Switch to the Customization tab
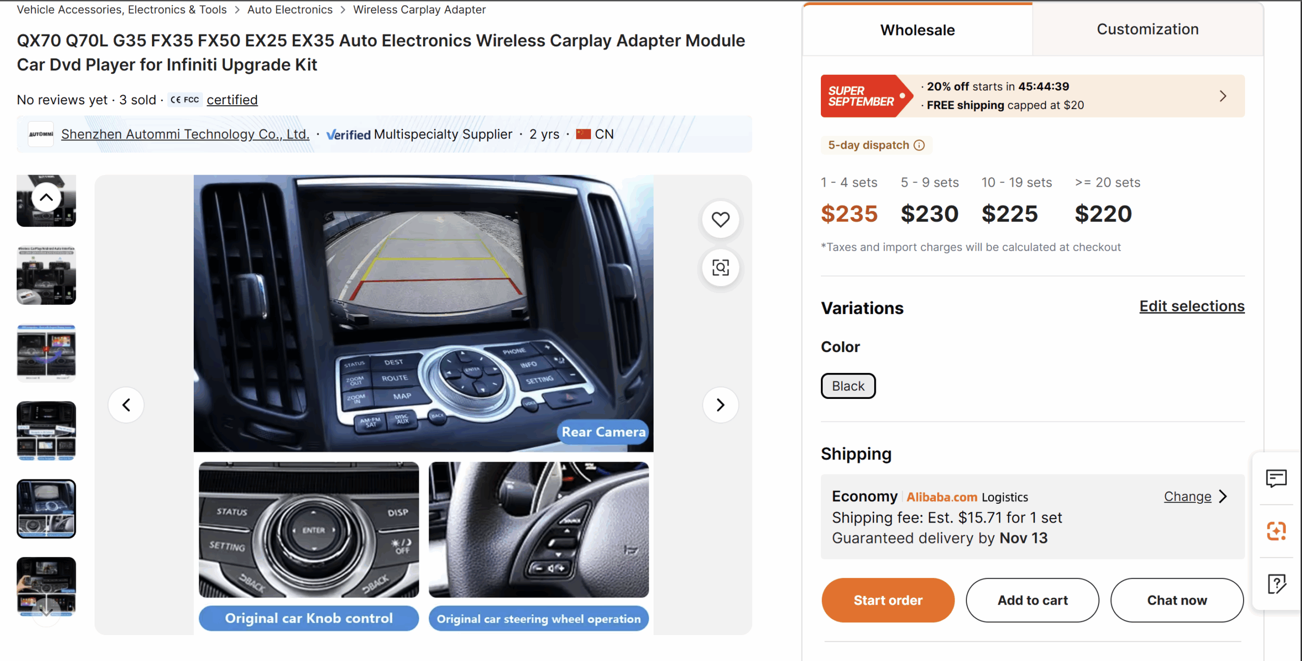 tap(1148, 30)
